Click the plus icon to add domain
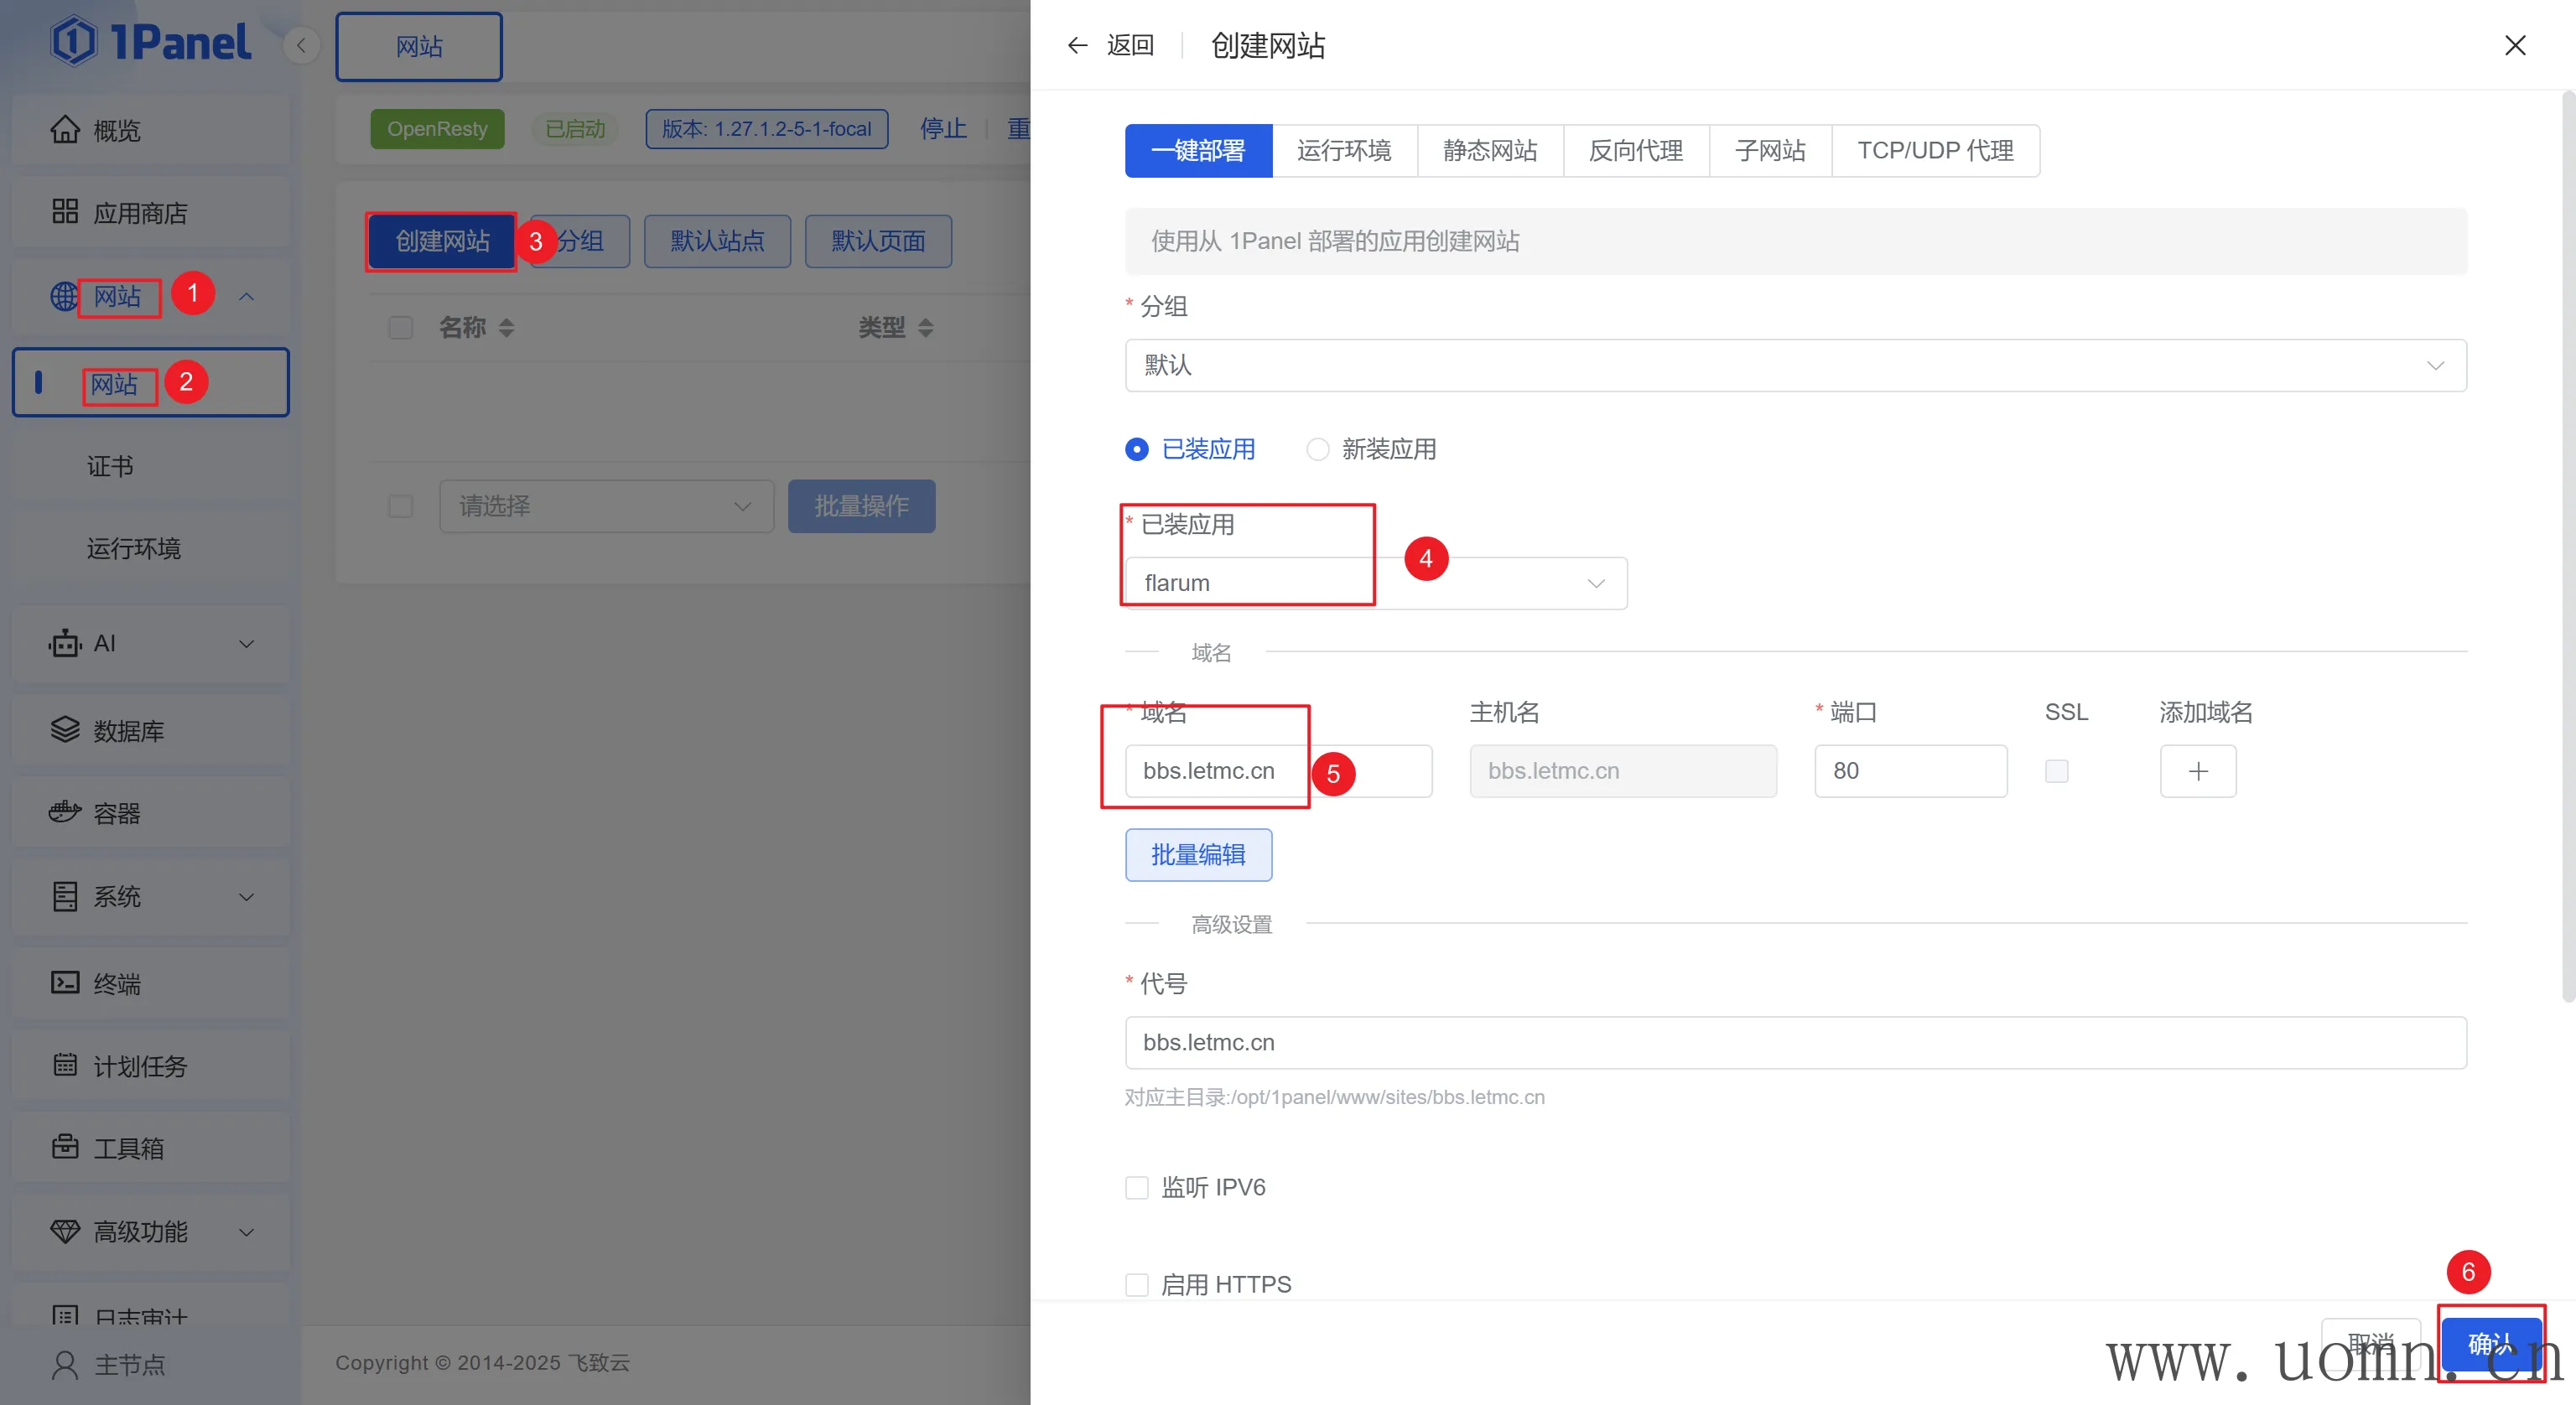 2197,771
